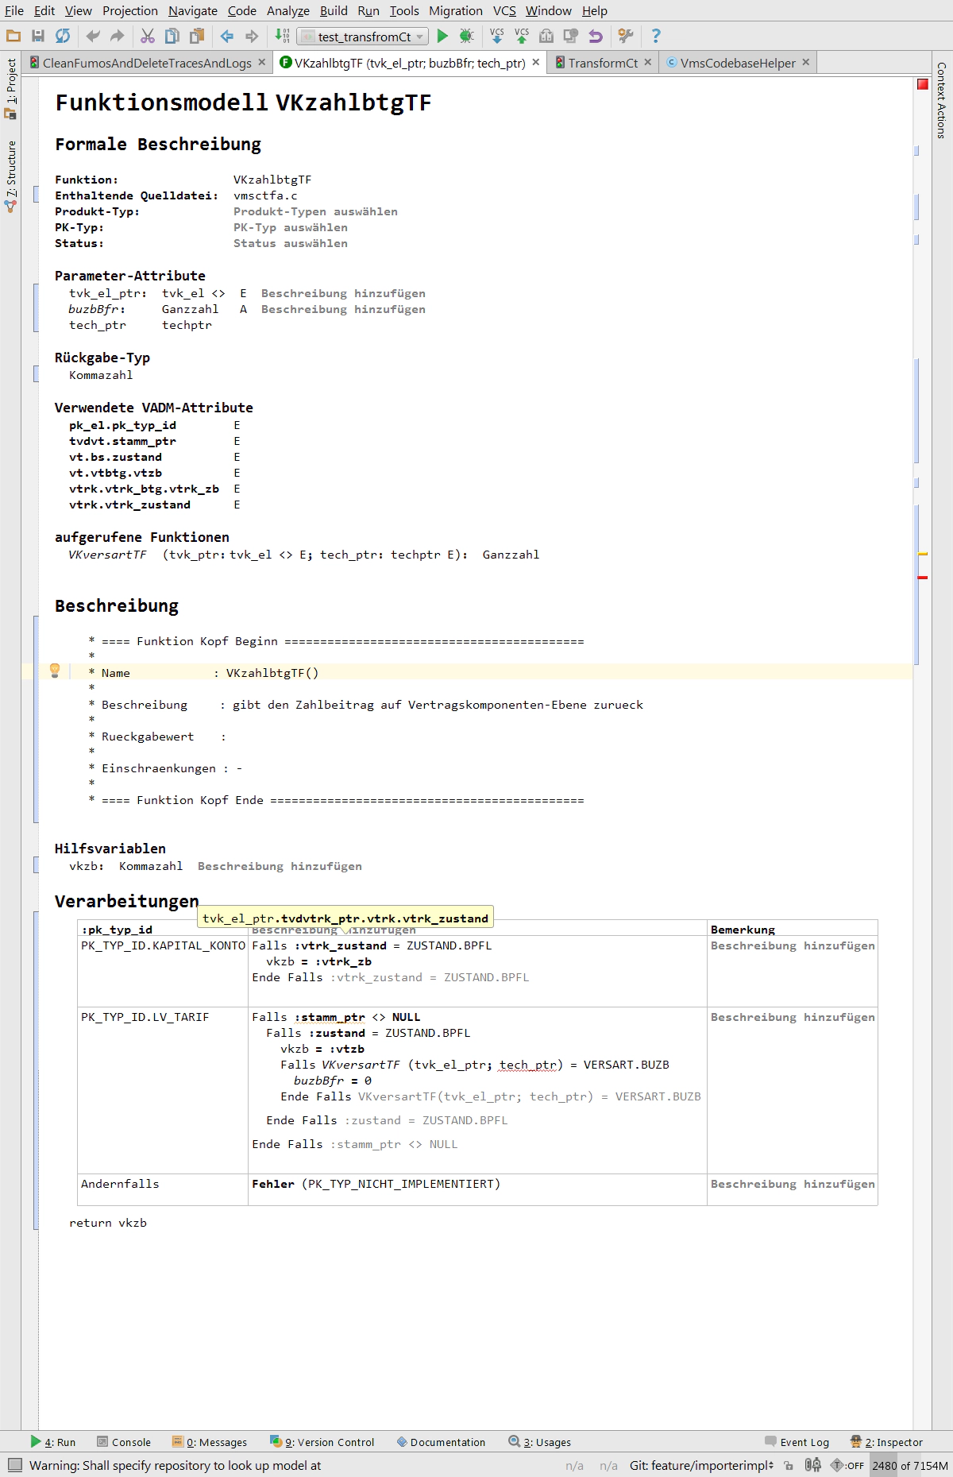The height and width of the screenshot is (1477, 953).
Task: Open the Event Log
Action: (797, 1442)
